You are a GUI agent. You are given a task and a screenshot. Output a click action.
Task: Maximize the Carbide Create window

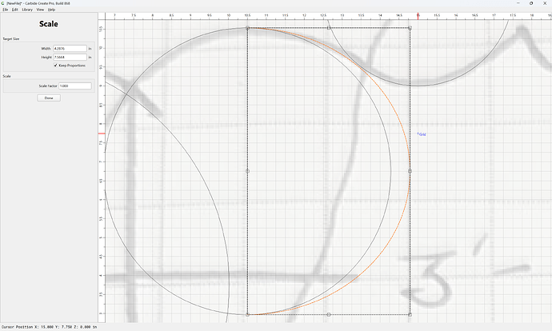pyautogui.click(x=531, y=3)
